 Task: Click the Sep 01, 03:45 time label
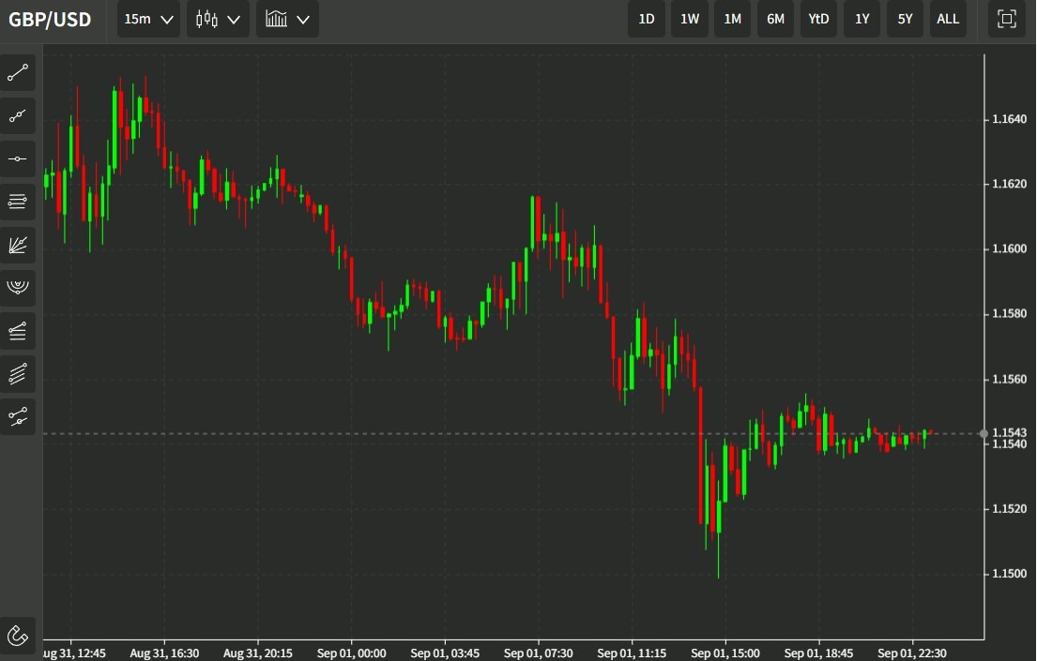point(445,653)
